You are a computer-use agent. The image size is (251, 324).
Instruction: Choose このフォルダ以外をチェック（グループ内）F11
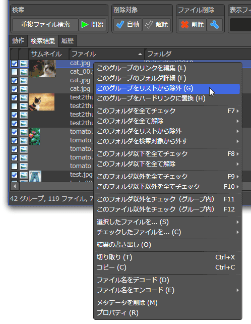(168, 199)
